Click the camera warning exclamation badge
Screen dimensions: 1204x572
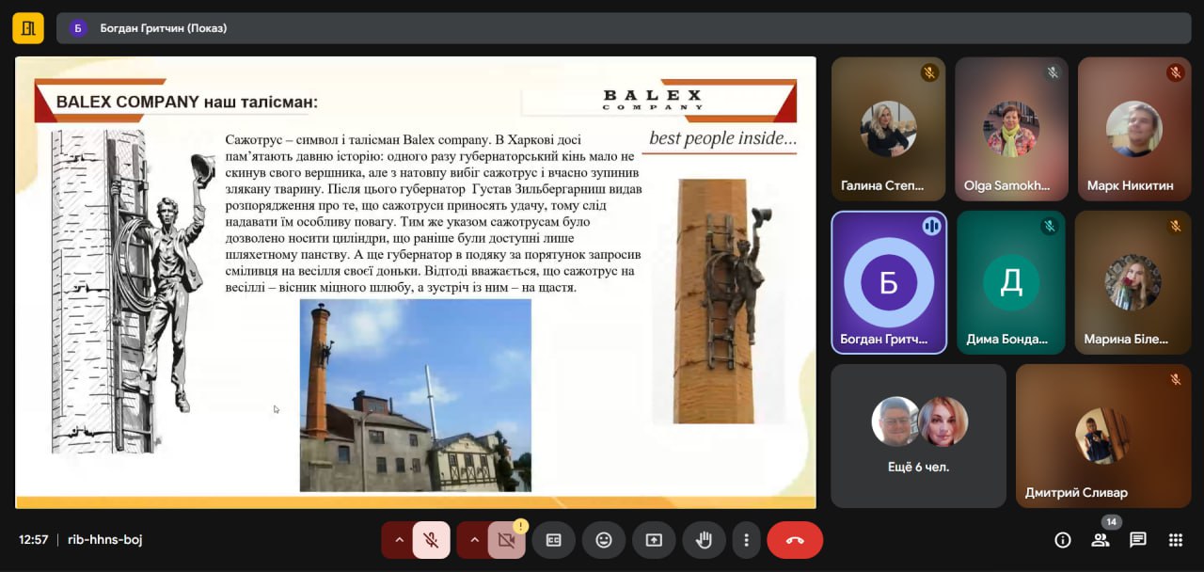point(520,526)
